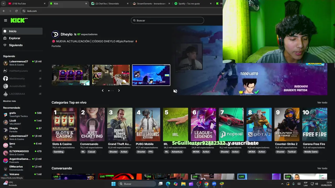Click the Windows taskbar Buscar search box
The height and width of the screenshot is (188, 335).
pos(136,184)
